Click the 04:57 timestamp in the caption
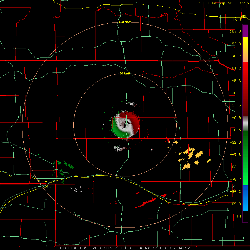 [184, 248]
